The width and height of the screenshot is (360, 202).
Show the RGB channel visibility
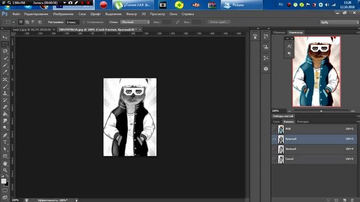click(274, 129)
